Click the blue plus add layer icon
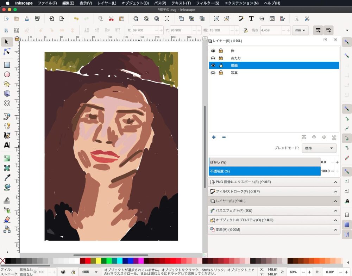Image resolution: width=352 pixels, height=276 pixels. (x=214, y=137)
